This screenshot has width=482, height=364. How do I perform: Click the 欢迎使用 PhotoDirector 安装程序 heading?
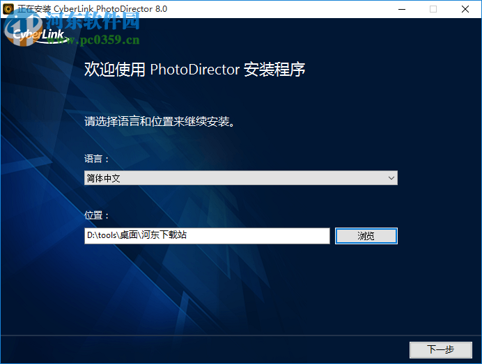coord(194,70)
